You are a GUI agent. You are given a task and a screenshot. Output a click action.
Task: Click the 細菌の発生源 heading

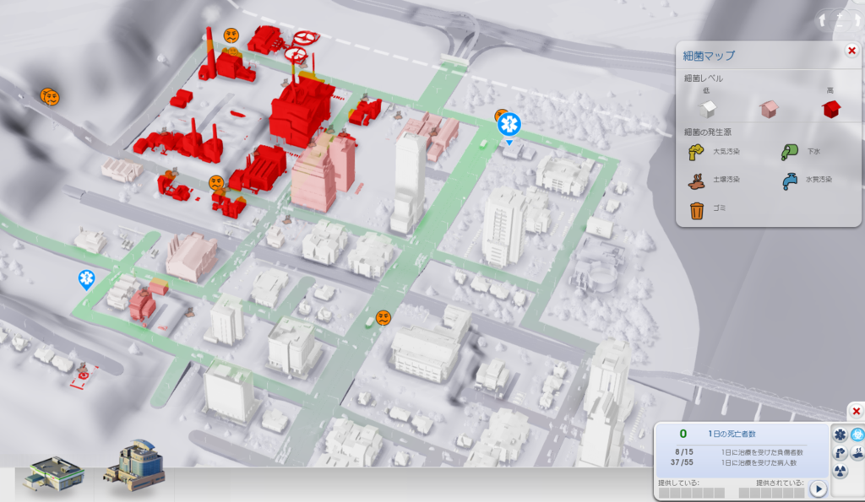click(x=708, y=132)
